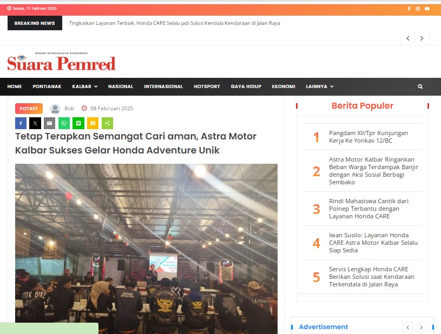
Task: Share article via SMS icon
Action: click(x=93, y=123)
